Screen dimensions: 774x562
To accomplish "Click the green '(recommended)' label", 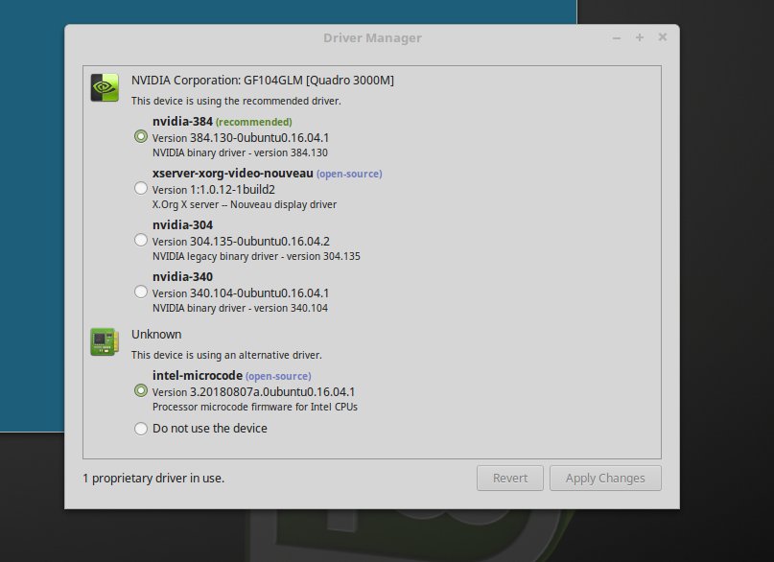I will 254,122.
